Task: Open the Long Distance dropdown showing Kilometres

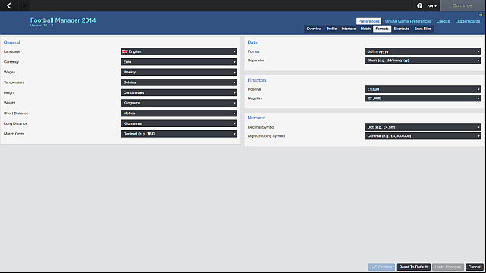Action: pyautogui.click(x=179, y=123)
